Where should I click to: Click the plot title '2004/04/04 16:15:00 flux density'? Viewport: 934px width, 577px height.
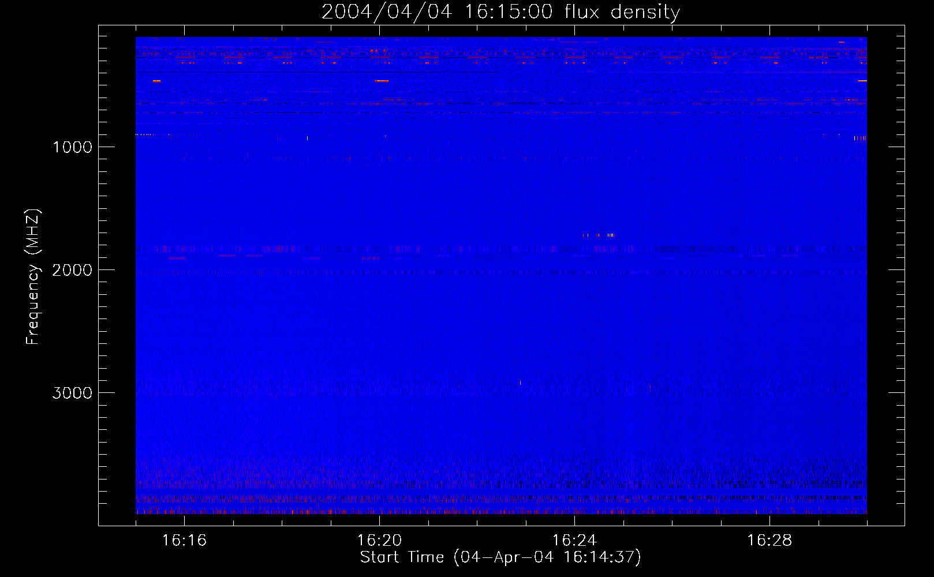[500, 12]
